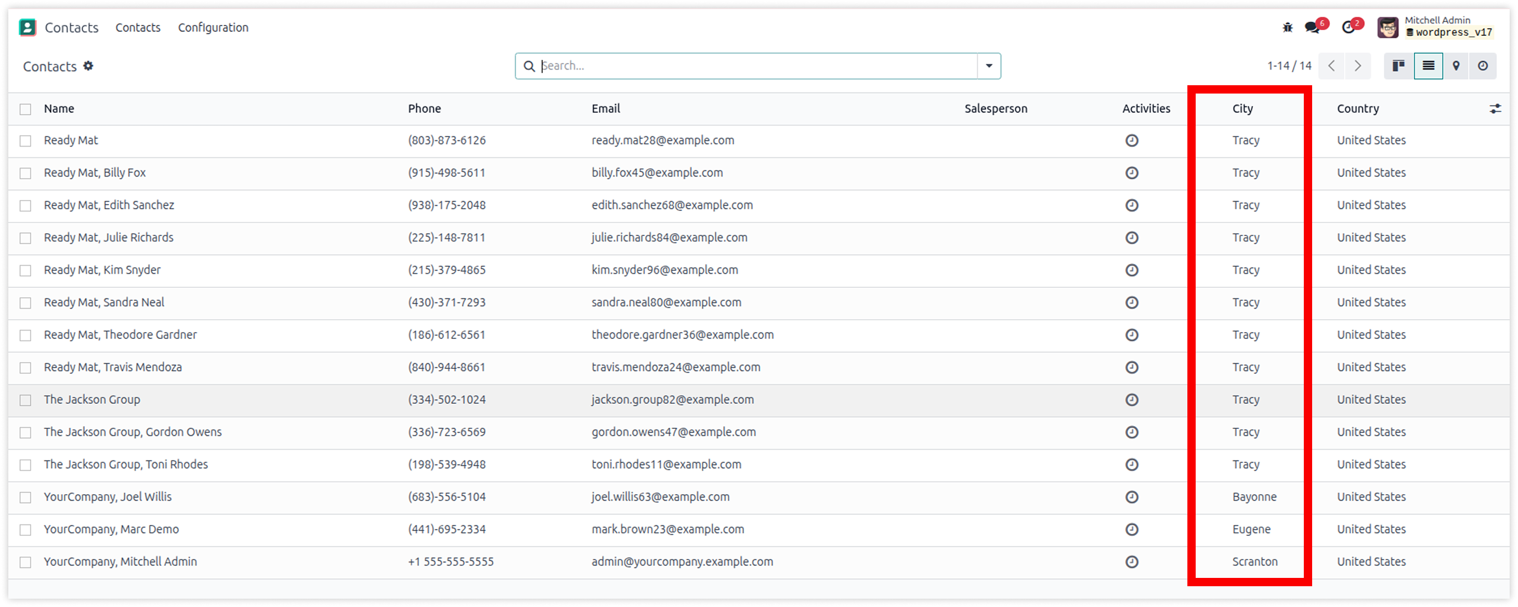Check The Jackson Group row checkbox
Viewport: 1518px width, 607px height.
[25, 400]
